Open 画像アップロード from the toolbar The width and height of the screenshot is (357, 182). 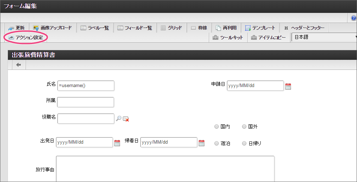(52, 28)
